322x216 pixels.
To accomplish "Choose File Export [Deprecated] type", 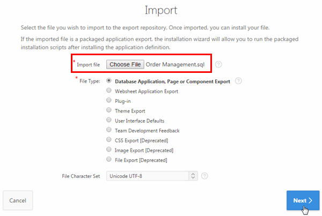I will [109, 160].
